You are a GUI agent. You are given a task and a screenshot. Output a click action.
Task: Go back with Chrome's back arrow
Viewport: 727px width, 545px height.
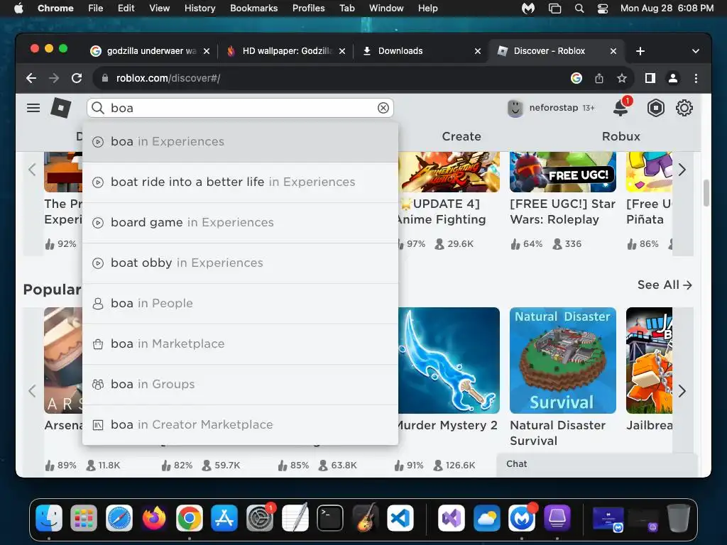click(31, 78)
